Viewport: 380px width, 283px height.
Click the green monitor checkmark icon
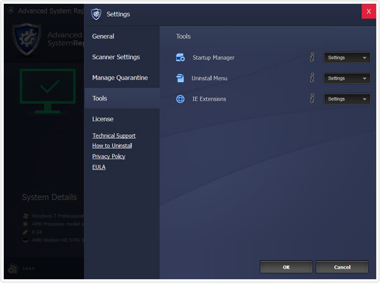click(x=48, y=91)
